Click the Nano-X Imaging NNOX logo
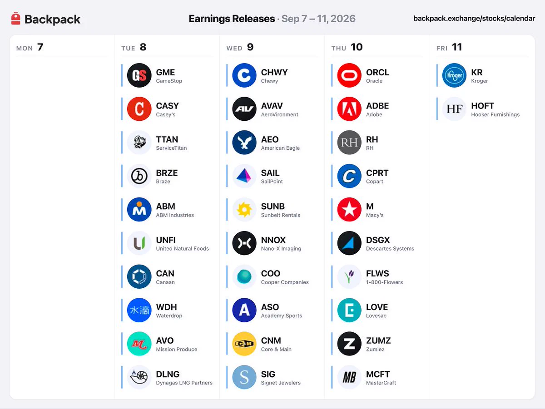 coord(244,243)
